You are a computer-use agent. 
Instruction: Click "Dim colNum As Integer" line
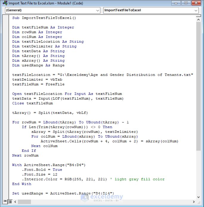click(37, 37)
